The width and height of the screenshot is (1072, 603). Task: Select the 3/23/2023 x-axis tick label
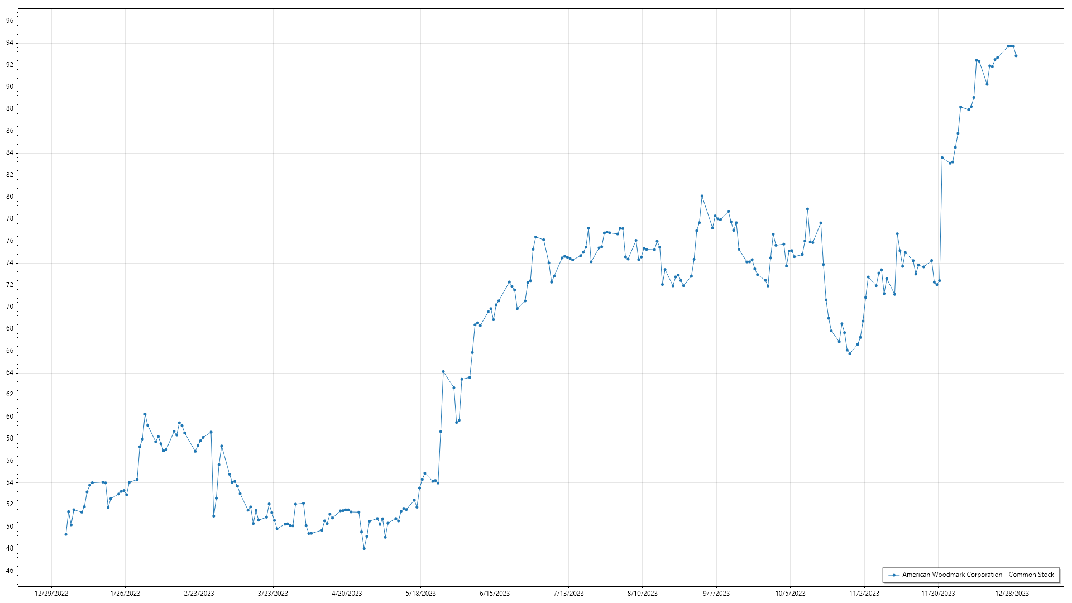pyautogui.click(x=273, y=594)
